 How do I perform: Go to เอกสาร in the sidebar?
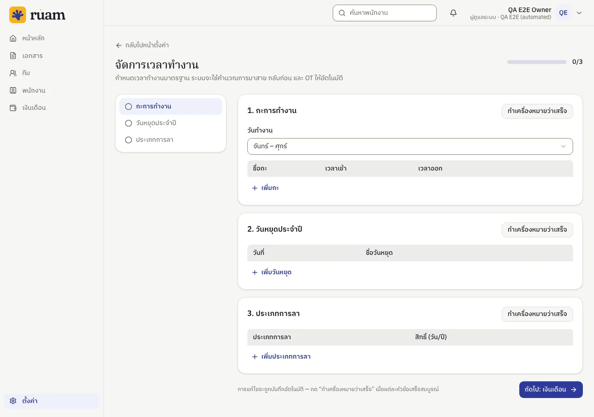(x=52, y=56)
